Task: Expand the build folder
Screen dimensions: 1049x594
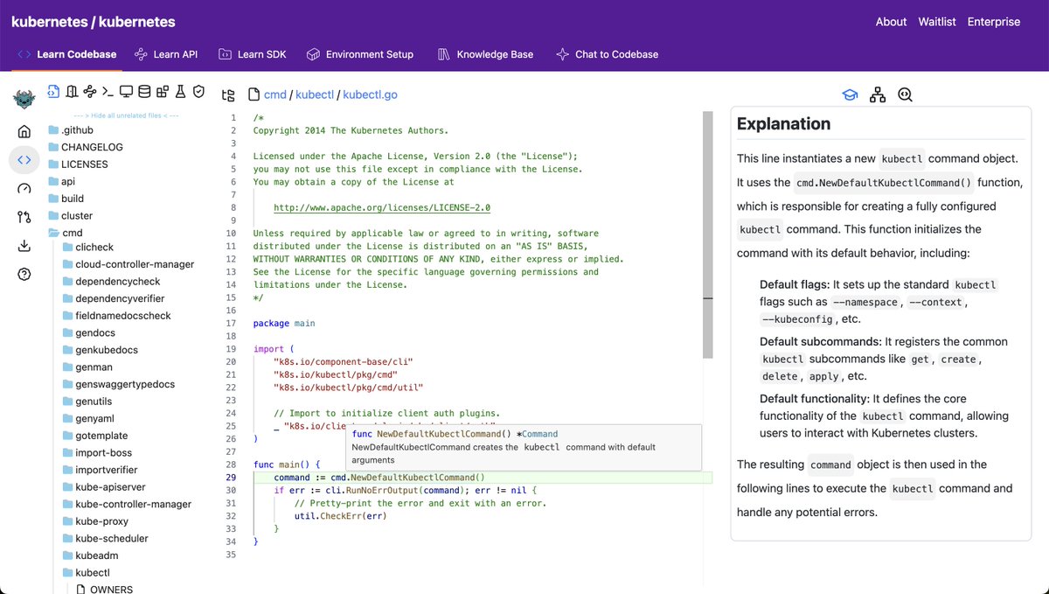Action: 66,199
